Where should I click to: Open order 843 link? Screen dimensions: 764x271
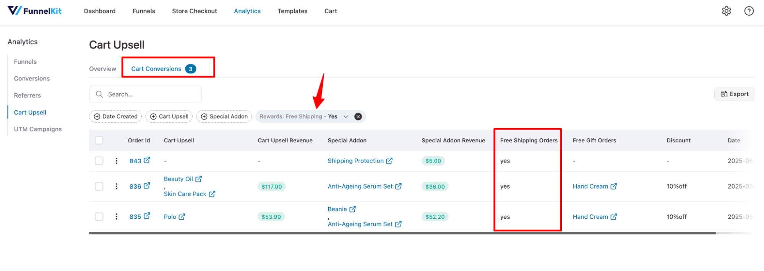(x=135, y=161)
